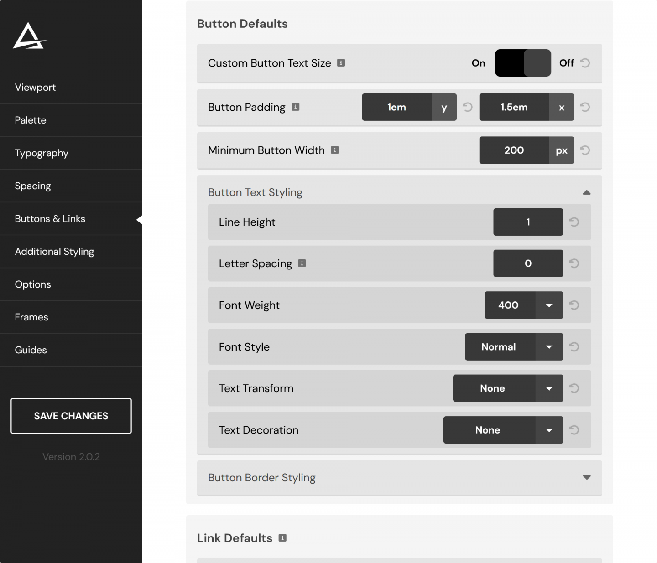Viewport: 657px width, 563px height.
Task: Go to the Frames section
Action: (x=71, y=317)
